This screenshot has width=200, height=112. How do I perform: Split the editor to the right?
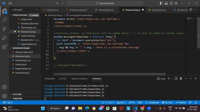coord(191,10)
